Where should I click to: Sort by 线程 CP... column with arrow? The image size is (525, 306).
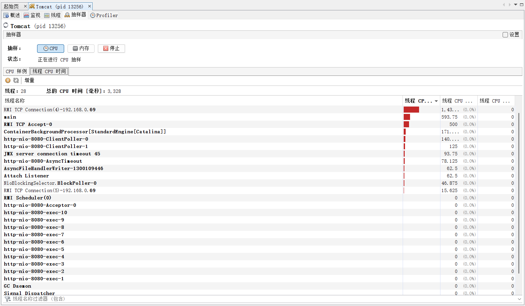point(421,101)
